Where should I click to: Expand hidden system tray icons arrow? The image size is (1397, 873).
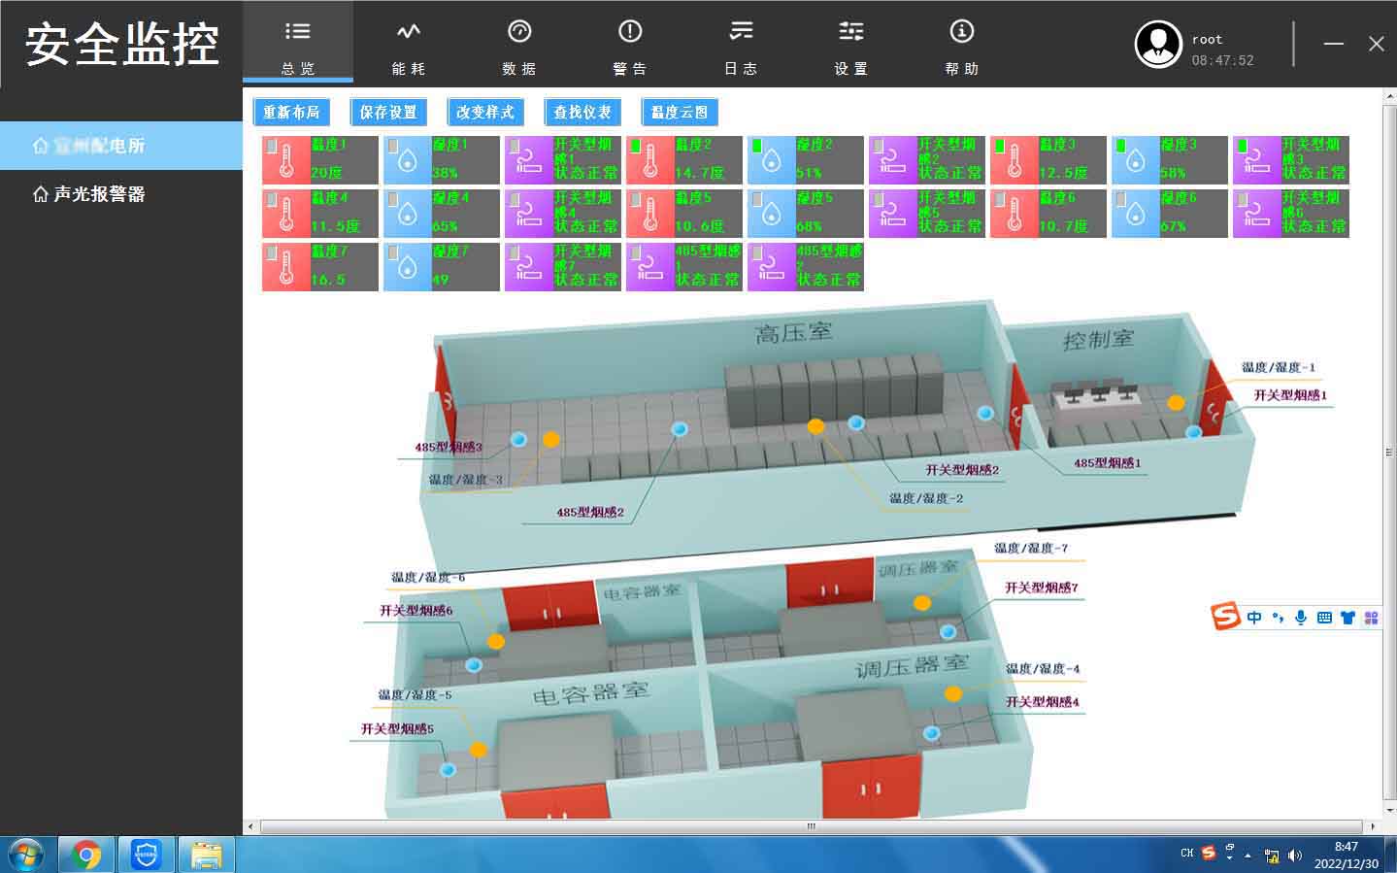[1248, 856]
